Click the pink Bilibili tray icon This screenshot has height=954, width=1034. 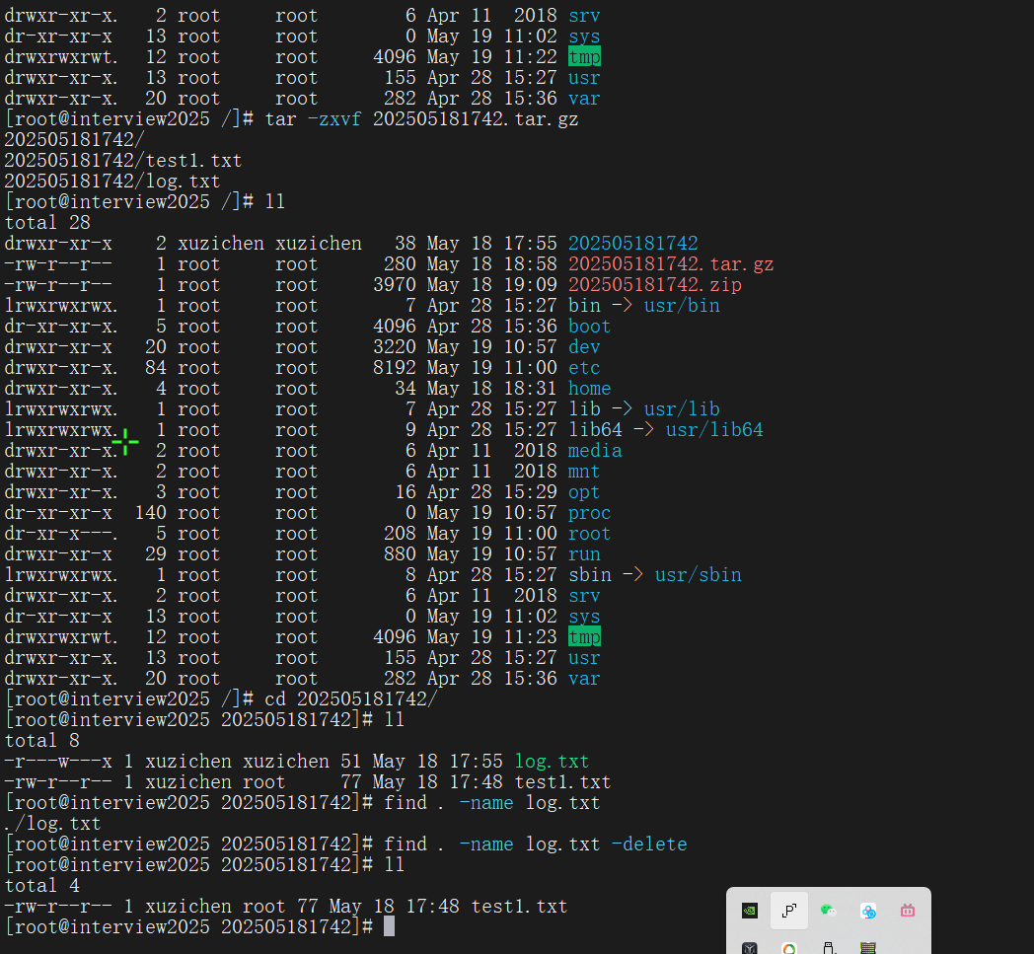click(x=908, y=911)
